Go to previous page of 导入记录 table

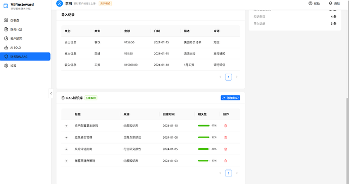[221, 77]
